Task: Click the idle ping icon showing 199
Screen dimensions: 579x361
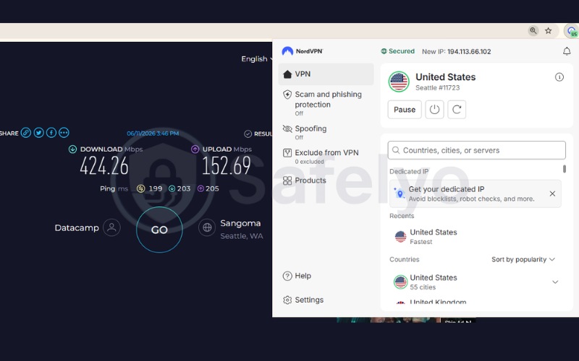Action: pyautogui.click(x=140, y=188)
